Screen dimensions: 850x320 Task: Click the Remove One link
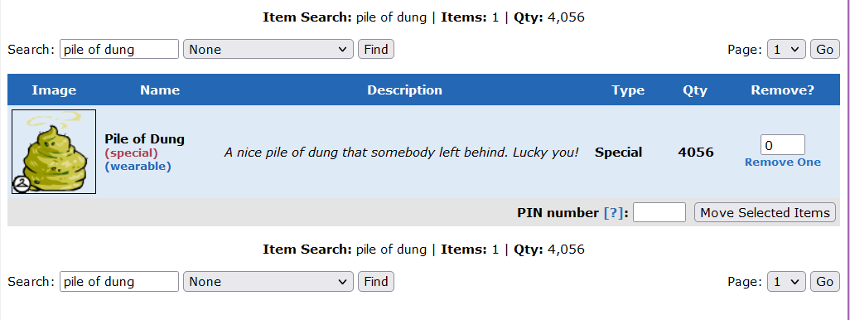pyautogui.click(x=783, y=162)
